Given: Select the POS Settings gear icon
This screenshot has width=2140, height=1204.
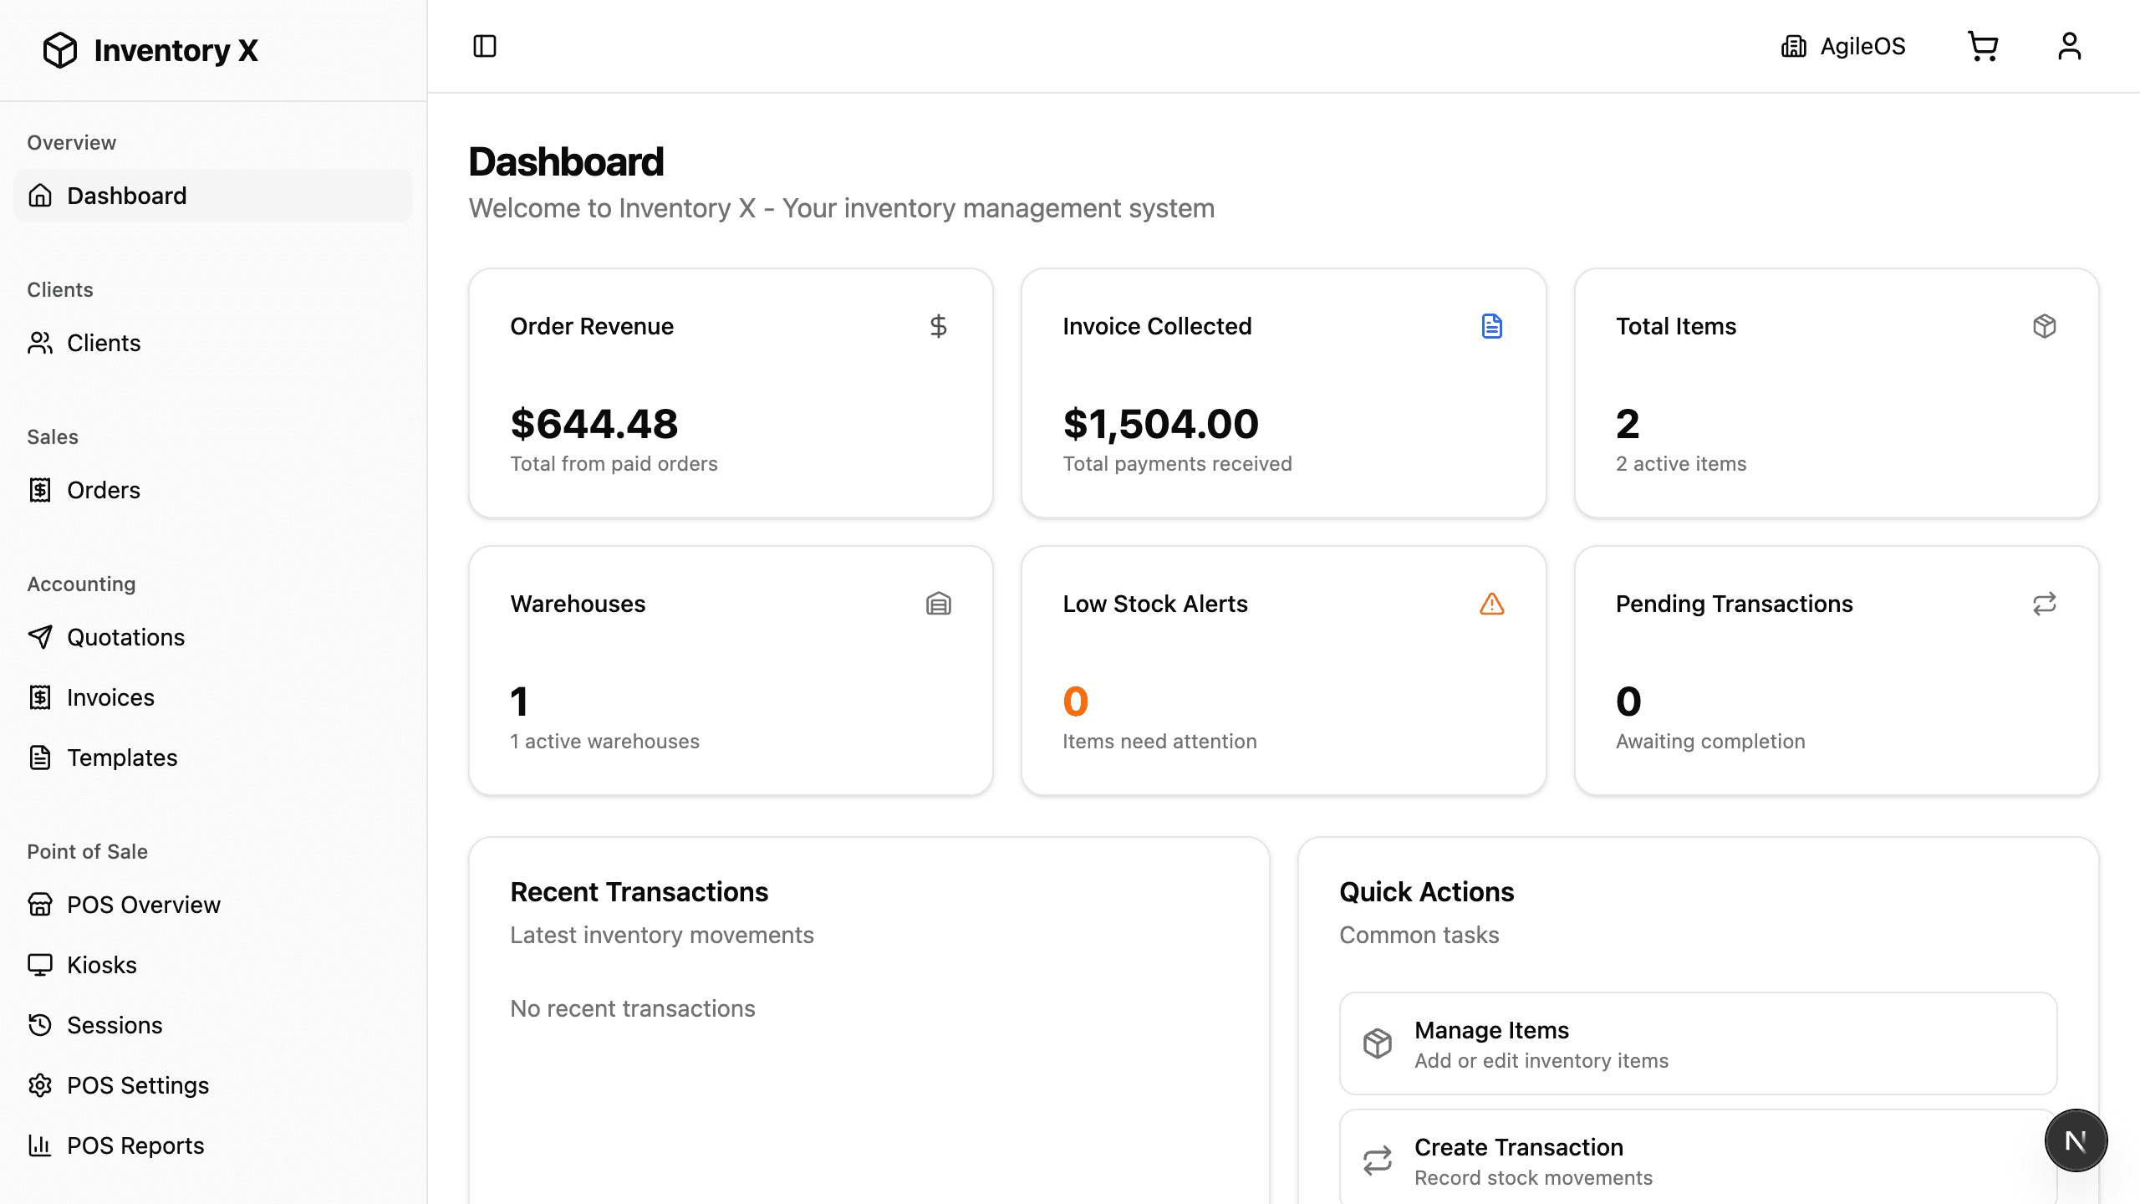Looking at the screenshot, I should pos(41,1084).
